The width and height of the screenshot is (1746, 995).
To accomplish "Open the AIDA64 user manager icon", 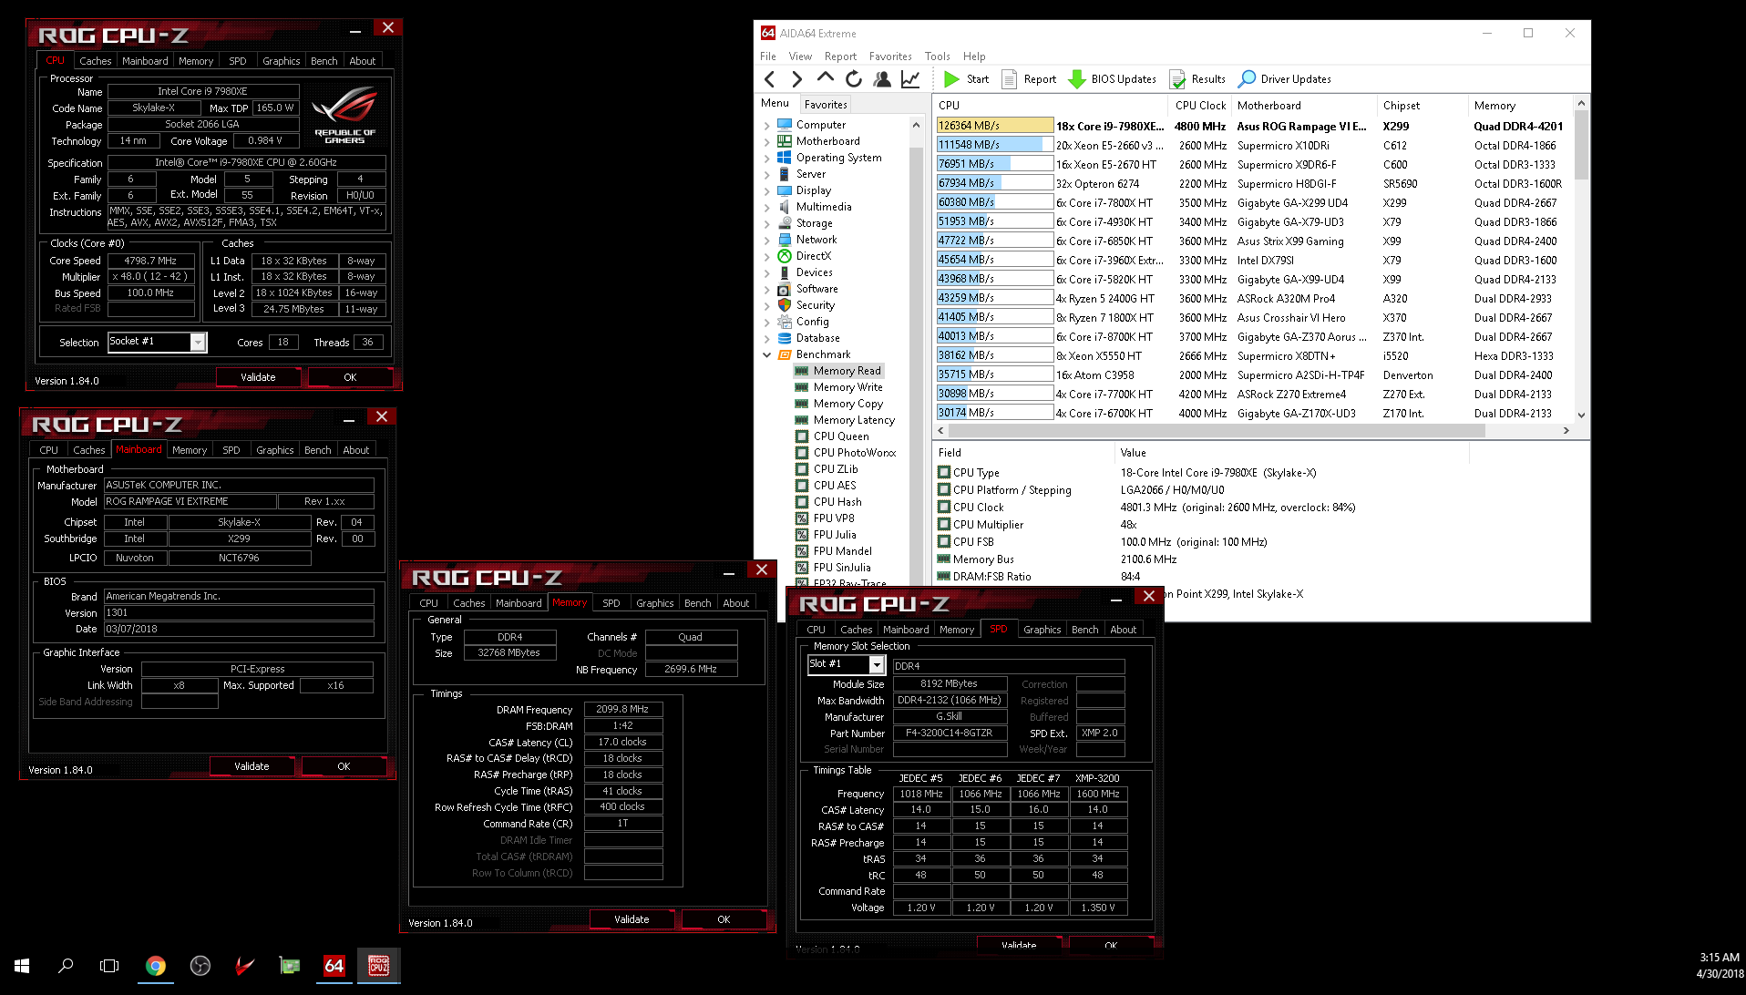I will 882,79.
